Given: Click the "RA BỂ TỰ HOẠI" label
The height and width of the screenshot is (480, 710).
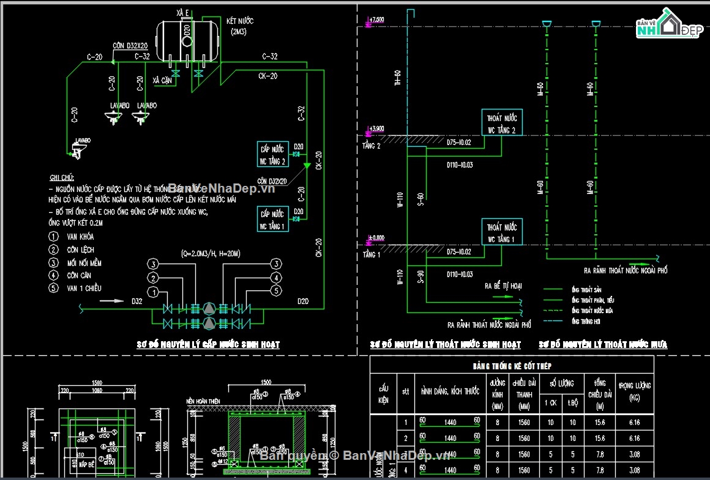Looking at the screenshot, I should [503, 286].
